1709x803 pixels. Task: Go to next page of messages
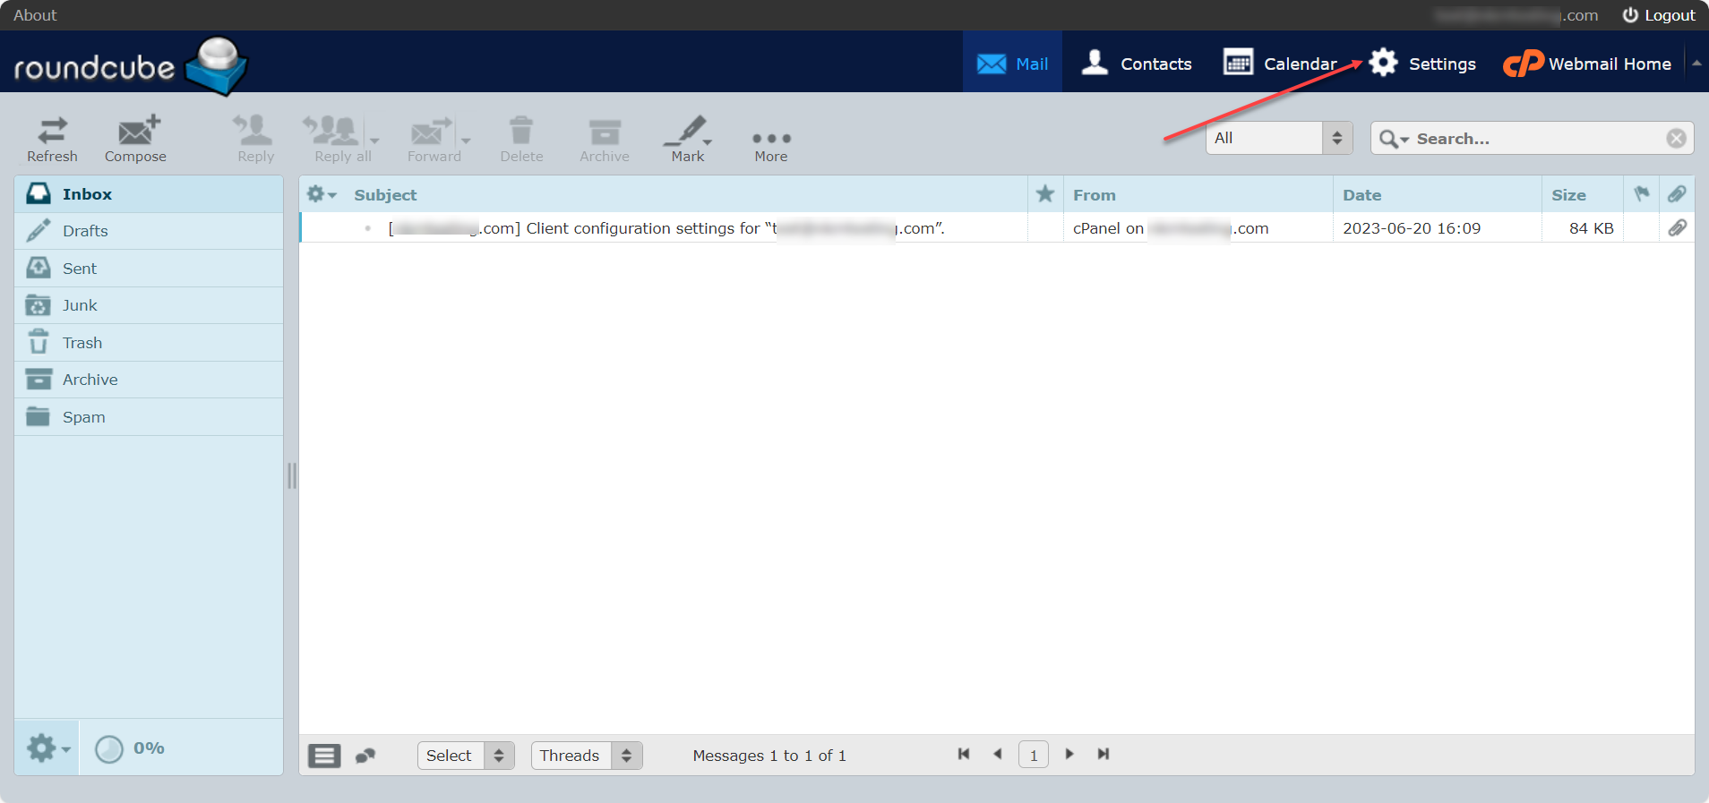pyautogui.click(x=1069, y=754)
